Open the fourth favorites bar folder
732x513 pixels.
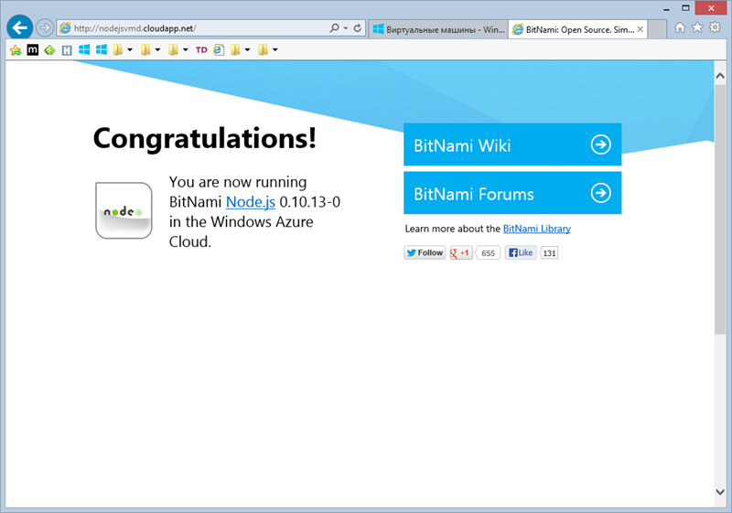coord(235,49)
